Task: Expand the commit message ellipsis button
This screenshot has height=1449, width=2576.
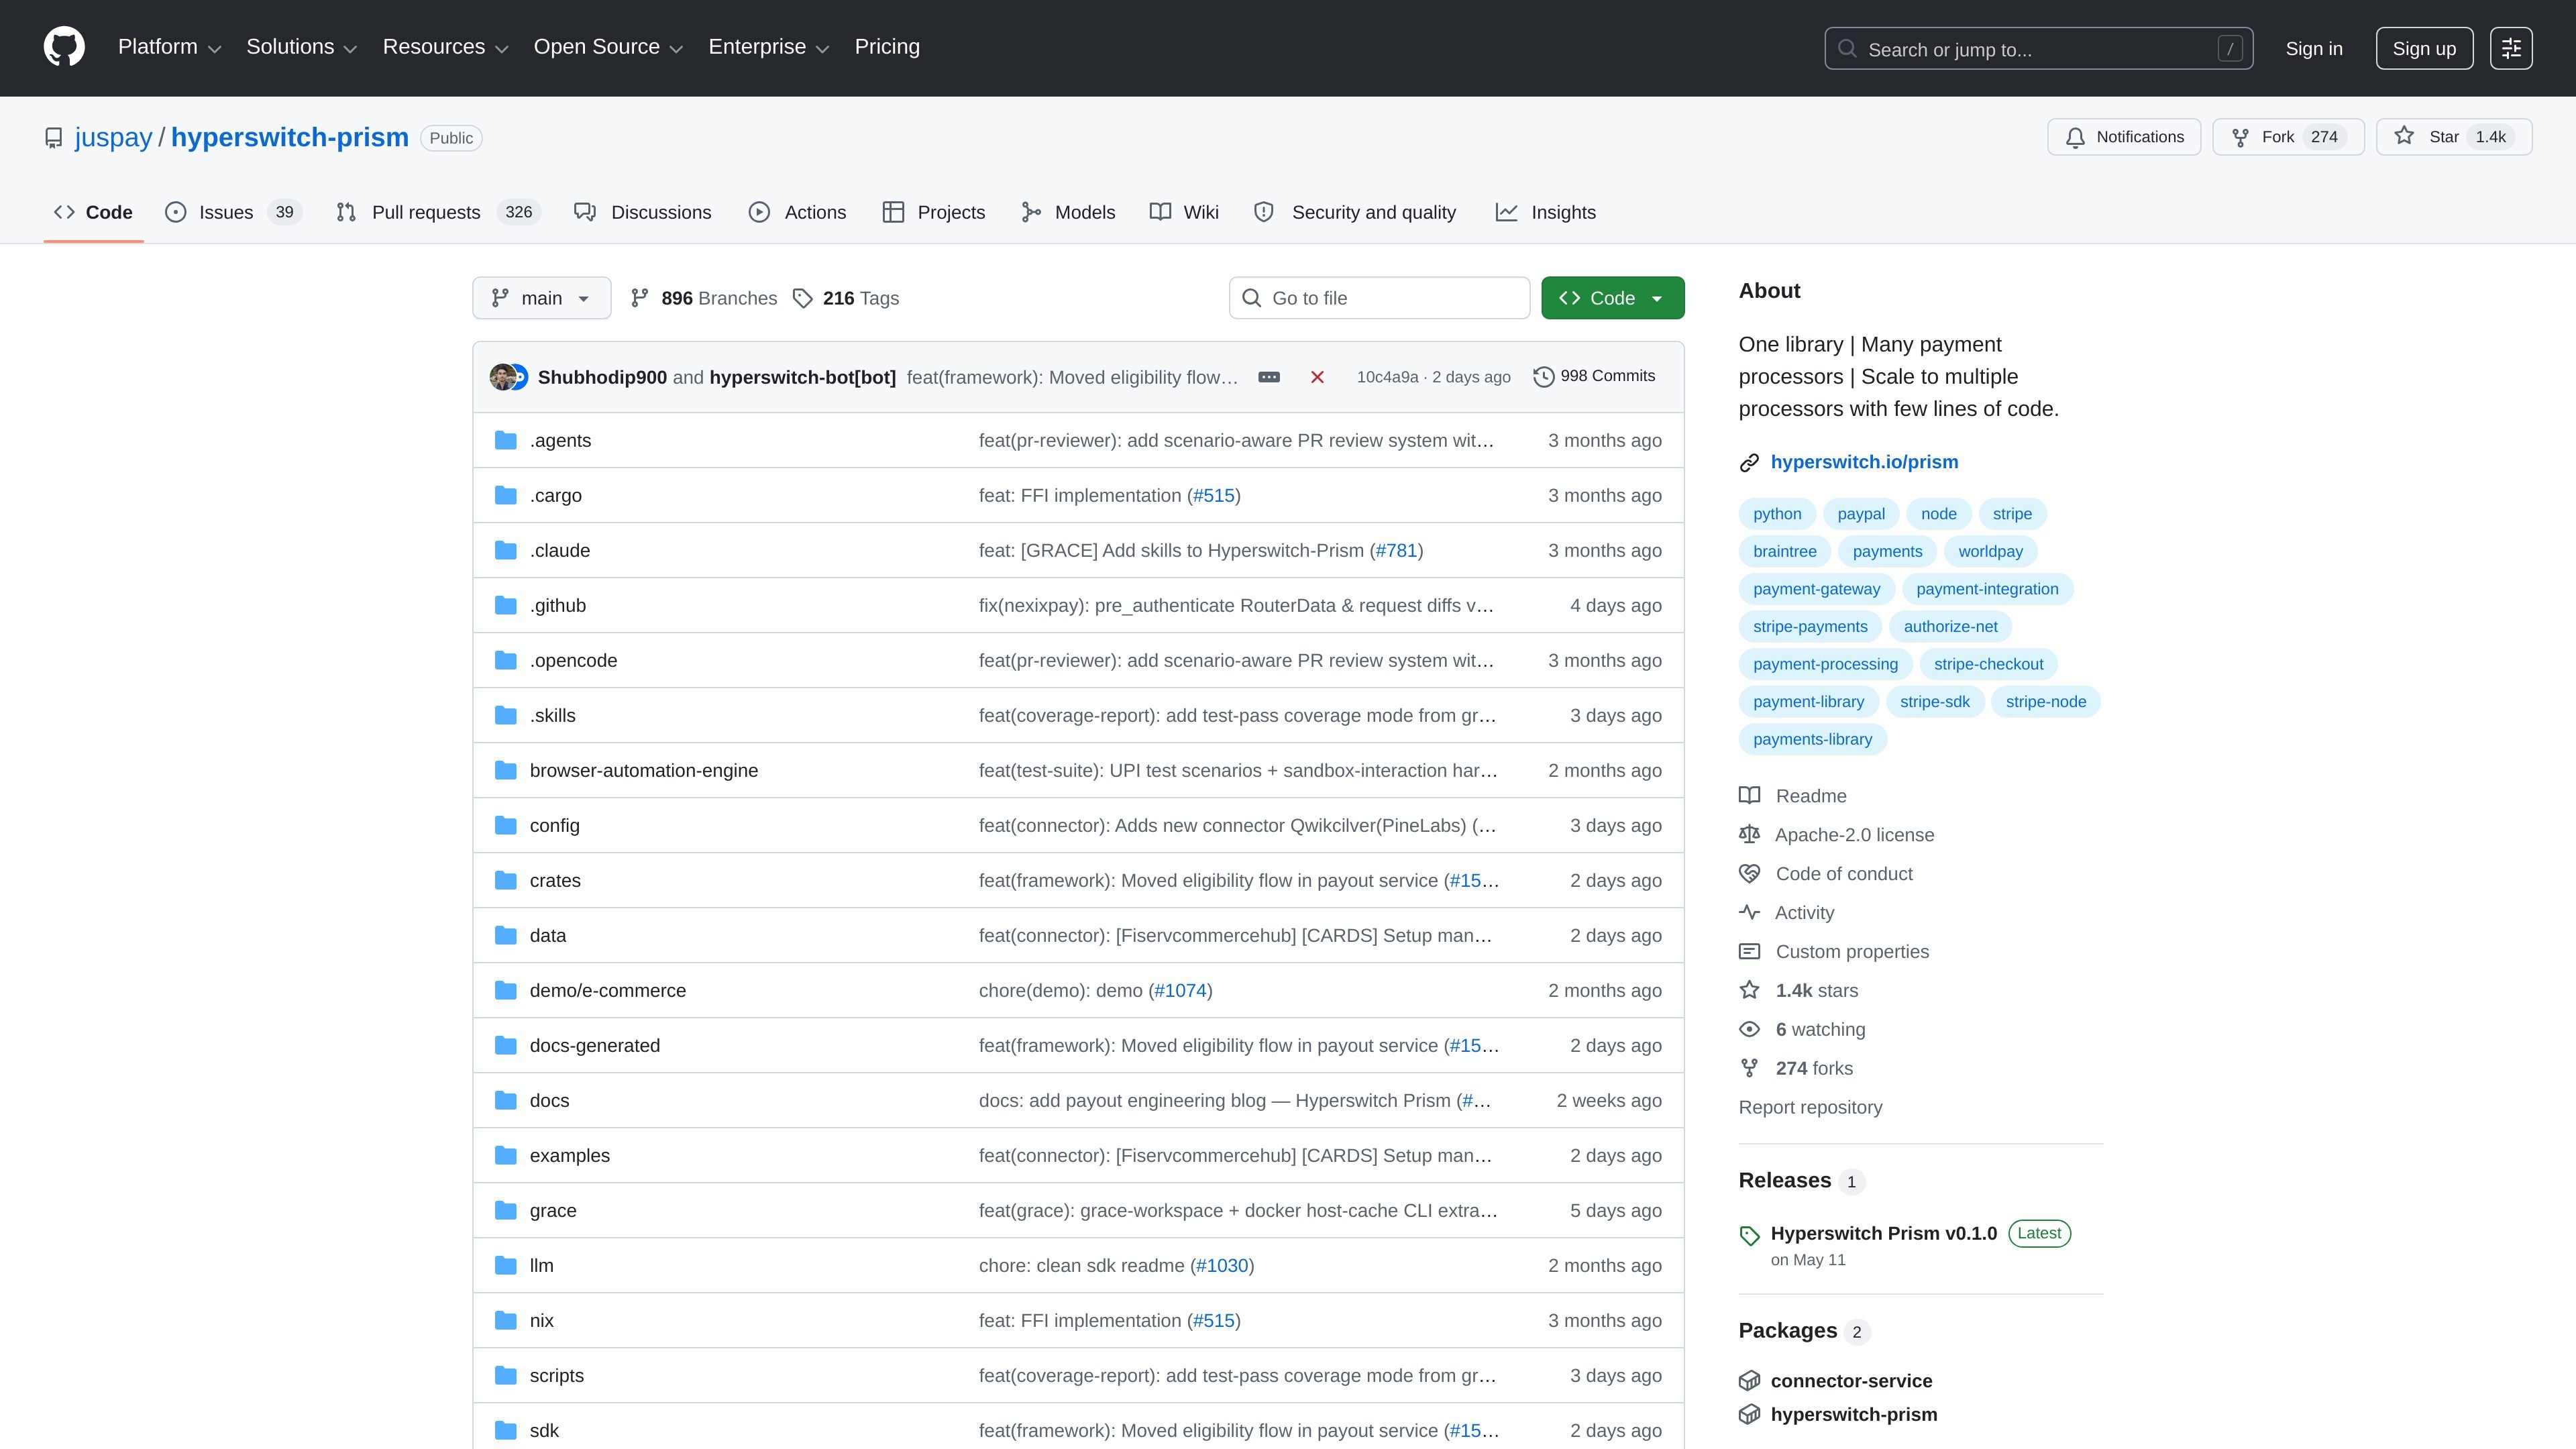Action: point(1269,377)
